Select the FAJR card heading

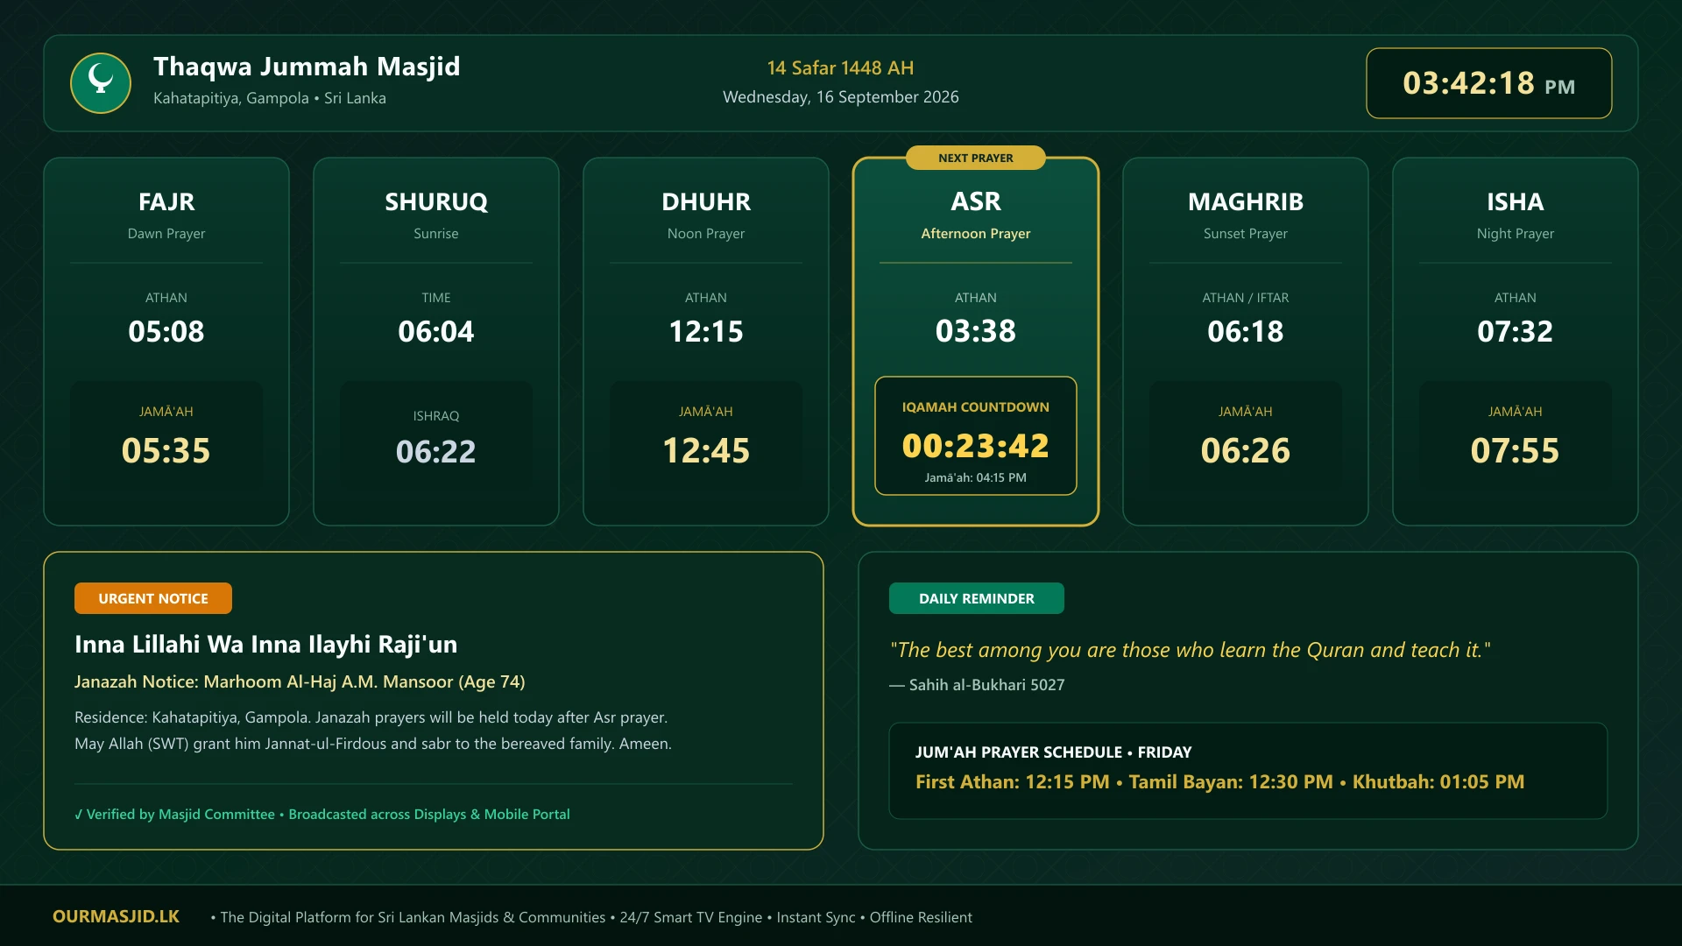(x=166, y=201)
